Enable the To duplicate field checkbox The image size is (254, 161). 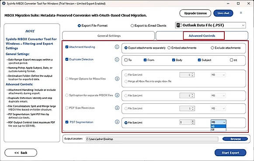pos(126,60)
